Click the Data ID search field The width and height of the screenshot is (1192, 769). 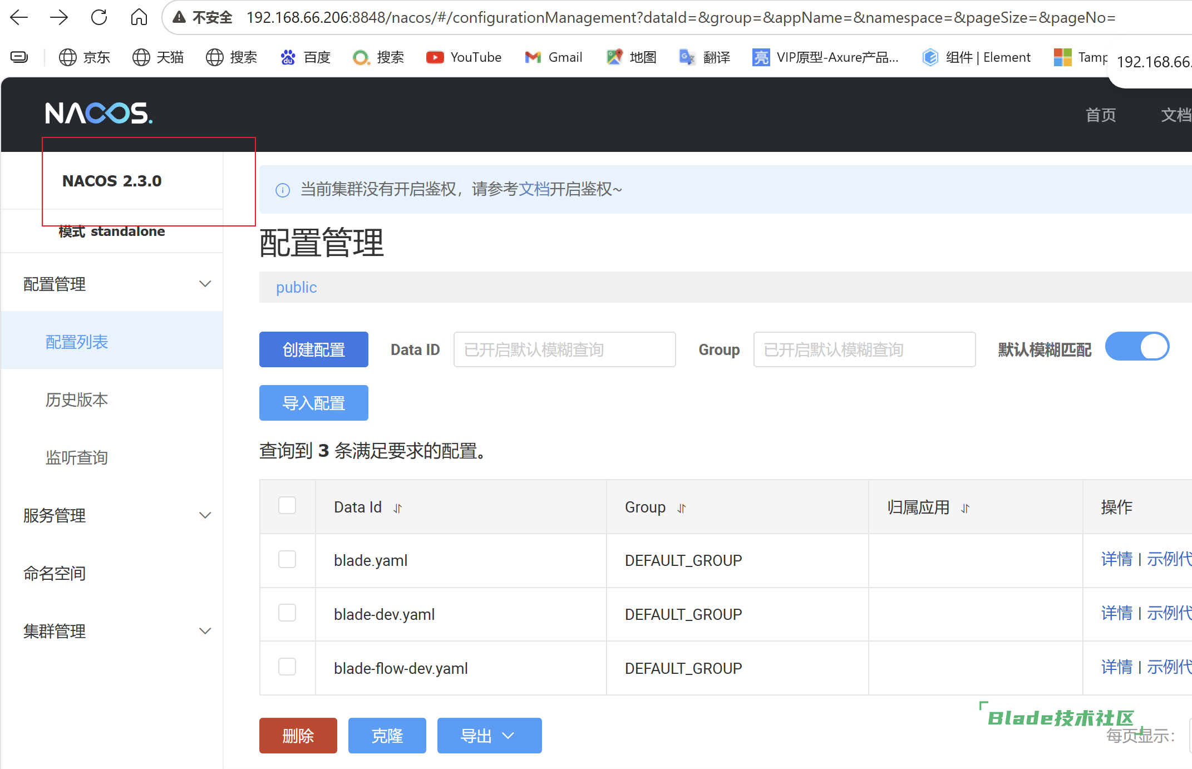tap(564, 349)
